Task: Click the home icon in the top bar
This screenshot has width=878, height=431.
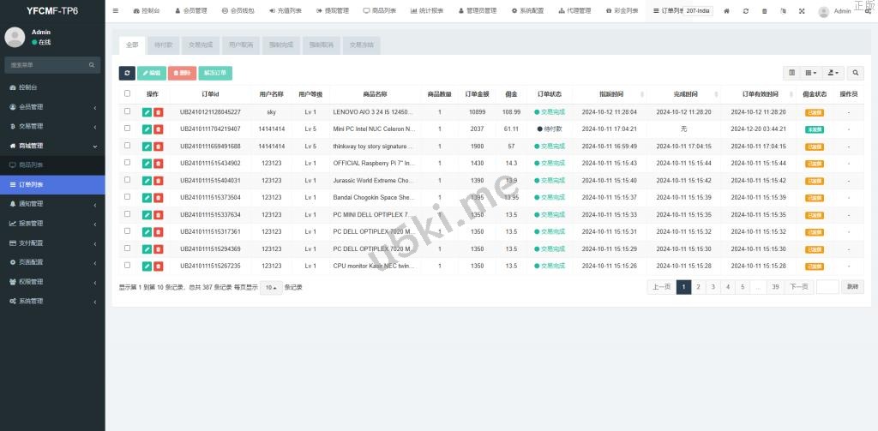Action: 727,11
